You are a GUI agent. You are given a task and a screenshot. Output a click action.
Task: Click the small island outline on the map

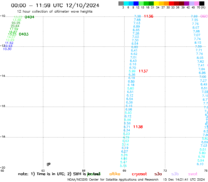[49, 164]
